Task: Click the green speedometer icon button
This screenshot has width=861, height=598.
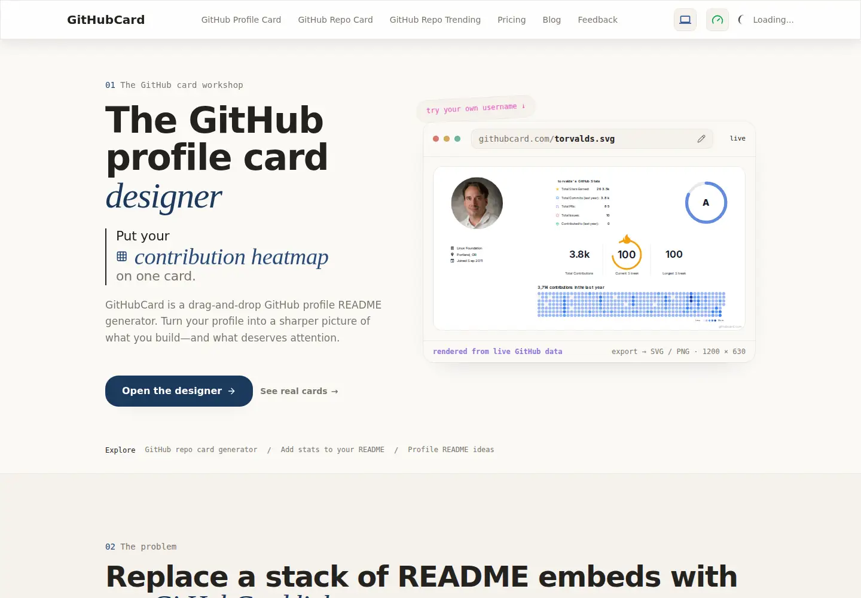Action: 717,20
